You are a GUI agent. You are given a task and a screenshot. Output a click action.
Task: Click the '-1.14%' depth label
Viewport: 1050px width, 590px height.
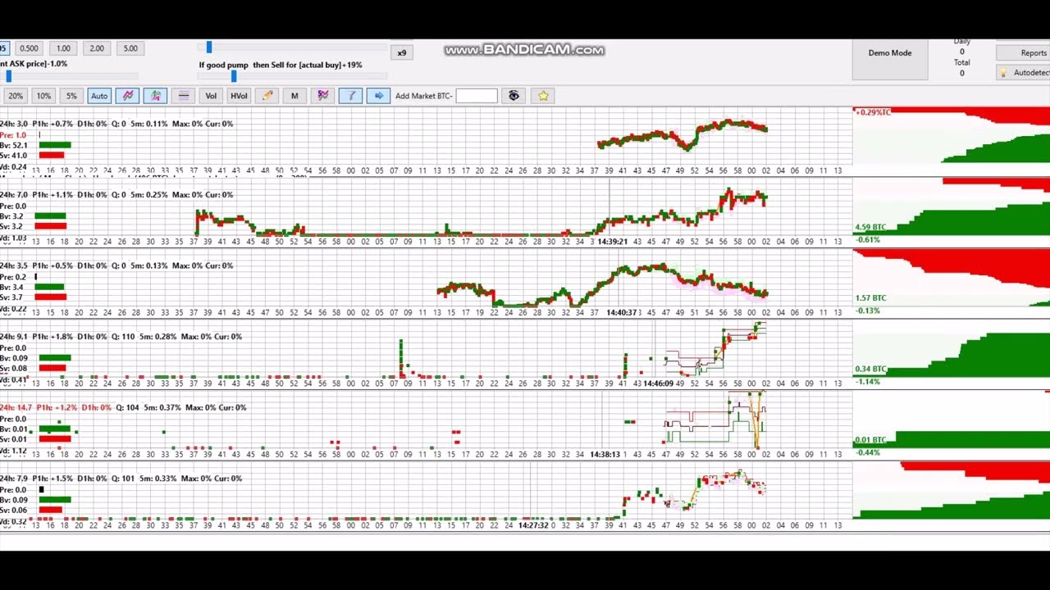pos(868,382)
